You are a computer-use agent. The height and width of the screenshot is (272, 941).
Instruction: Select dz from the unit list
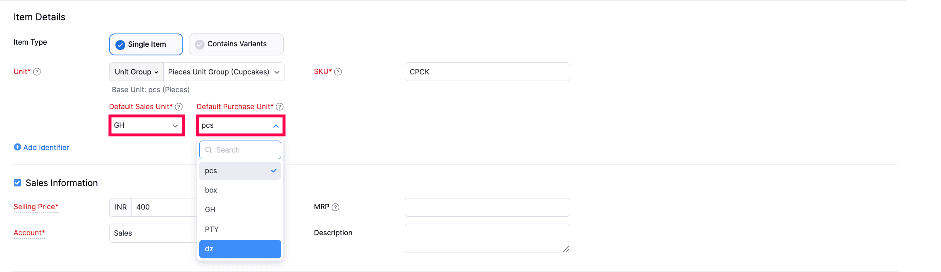click(x=240, y=249)
